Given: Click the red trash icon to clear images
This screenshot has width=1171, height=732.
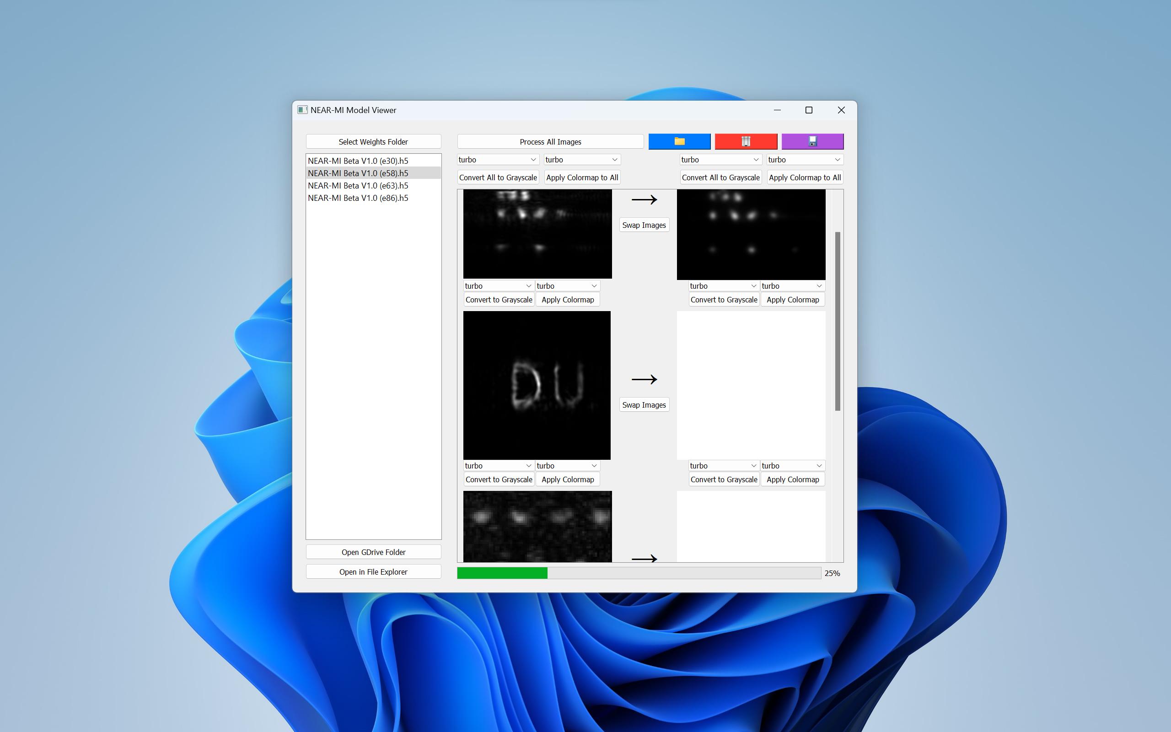Looking at the screenshot, I should [x=746, y=141].
